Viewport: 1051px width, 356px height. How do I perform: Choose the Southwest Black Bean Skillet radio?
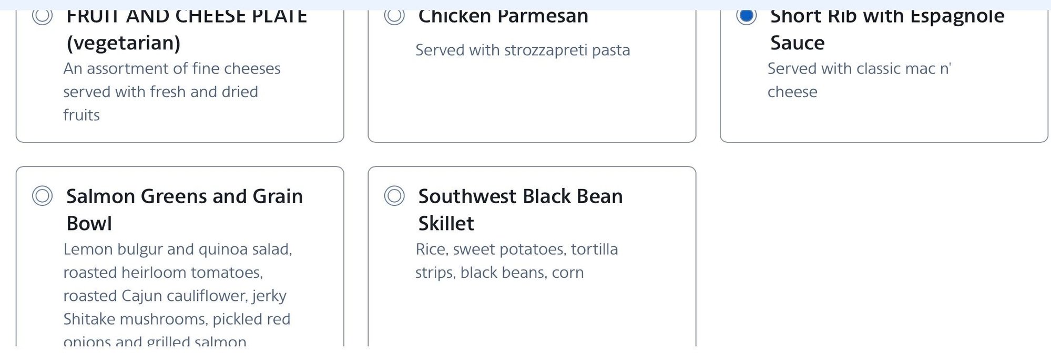[x=394, y=196]
